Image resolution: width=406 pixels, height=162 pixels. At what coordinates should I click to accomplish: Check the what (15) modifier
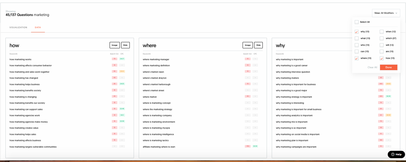click(357, 38)
